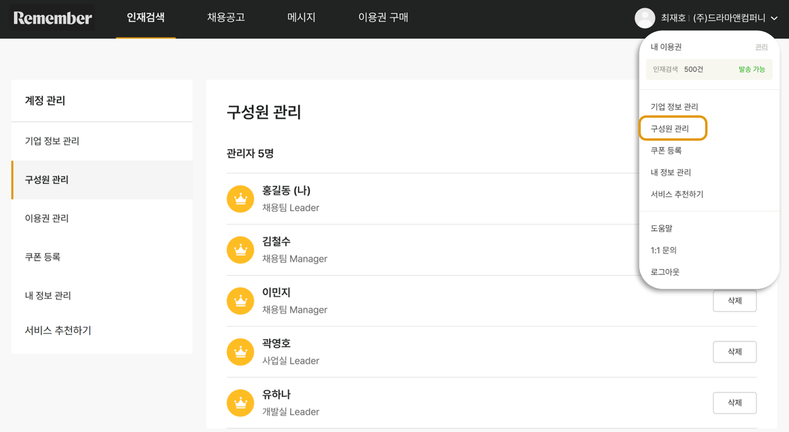The height and width of the screenshot is (432, 789).
Task: Open the 메시지 tab
Action: coord(301,18)
